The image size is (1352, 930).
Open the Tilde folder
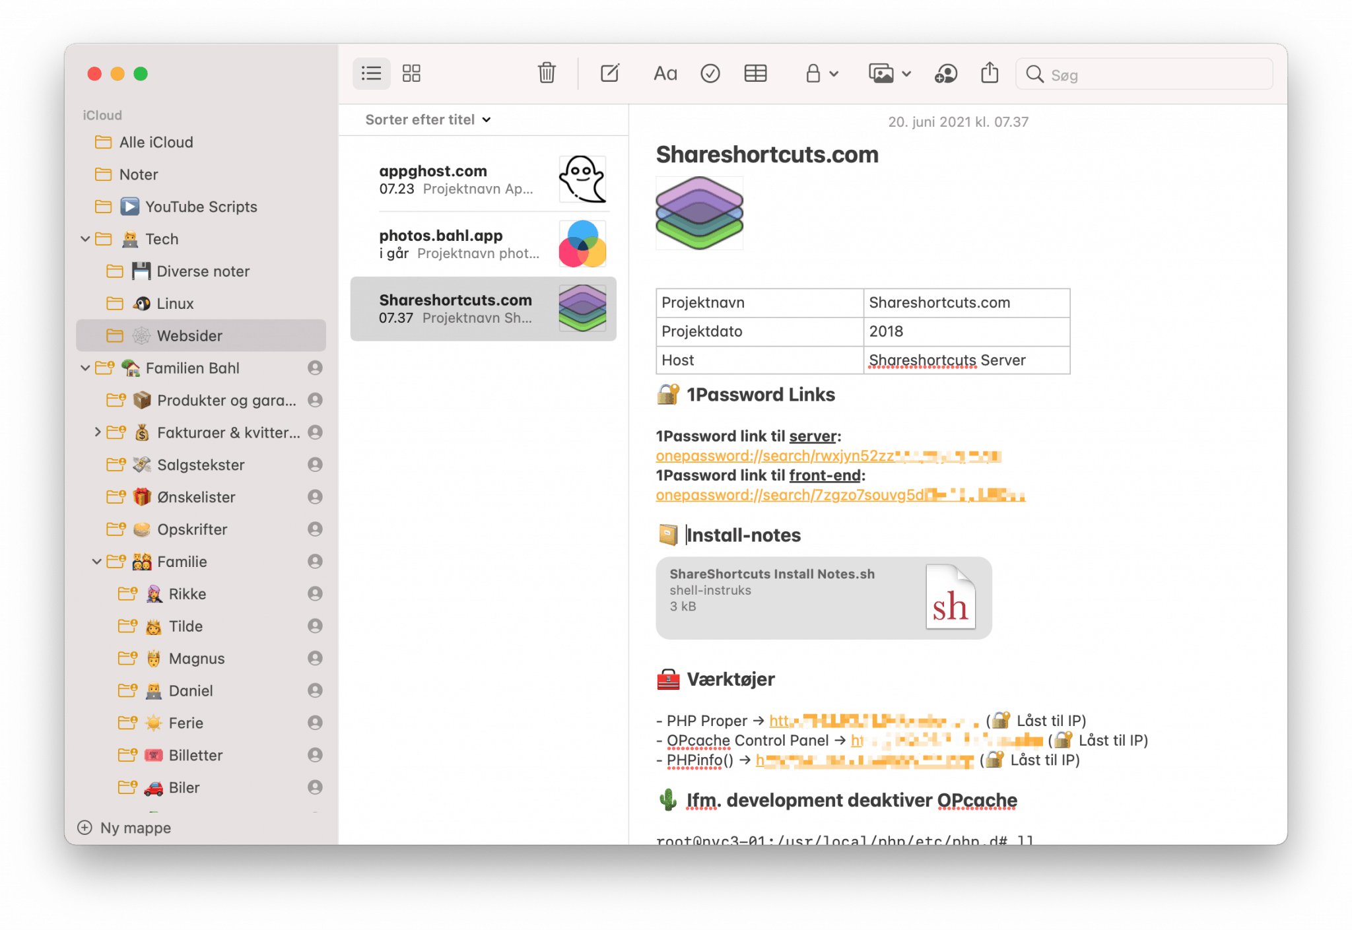coord(201,626)
